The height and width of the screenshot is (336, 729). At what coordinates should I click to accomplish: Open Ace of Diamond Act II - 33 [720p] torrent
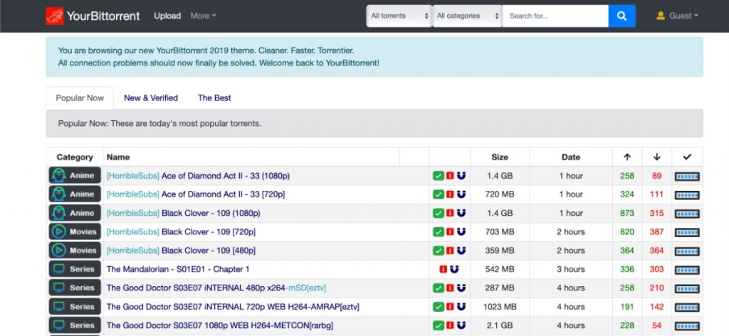click(x=196, y=194)
